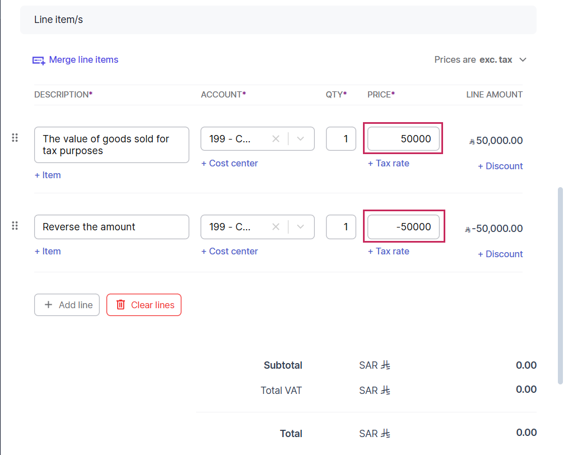
Task: Click plus icon on Add line
Action: [x=49, y=305]
